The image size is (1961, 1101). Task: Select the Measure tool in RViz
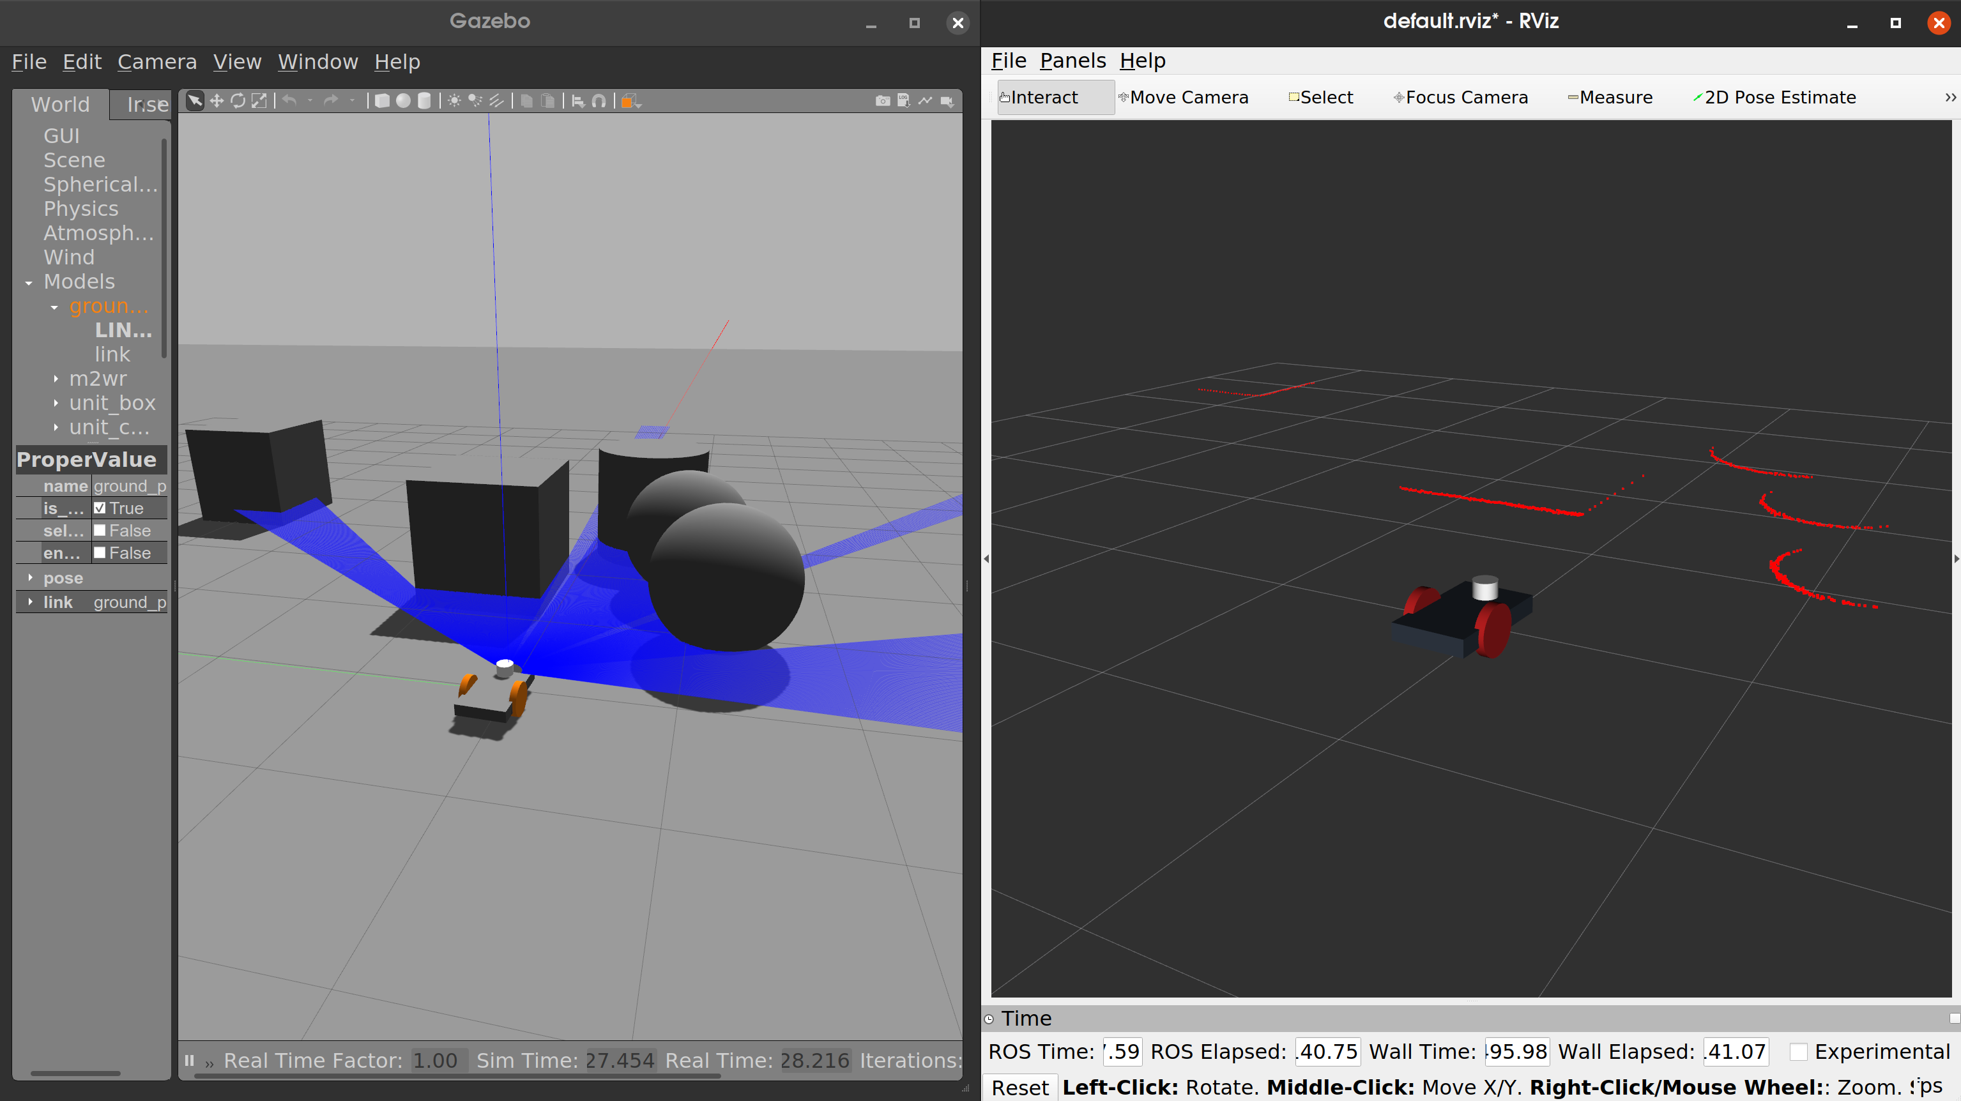1610,98
